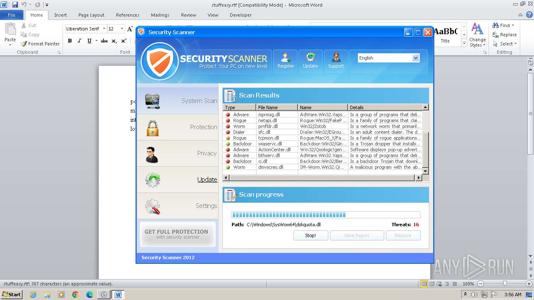Switch to the Developer tab
534x300 pixels.
click(x=241, y=15)
